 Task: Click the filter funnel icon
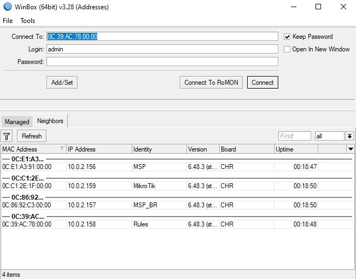7,136
